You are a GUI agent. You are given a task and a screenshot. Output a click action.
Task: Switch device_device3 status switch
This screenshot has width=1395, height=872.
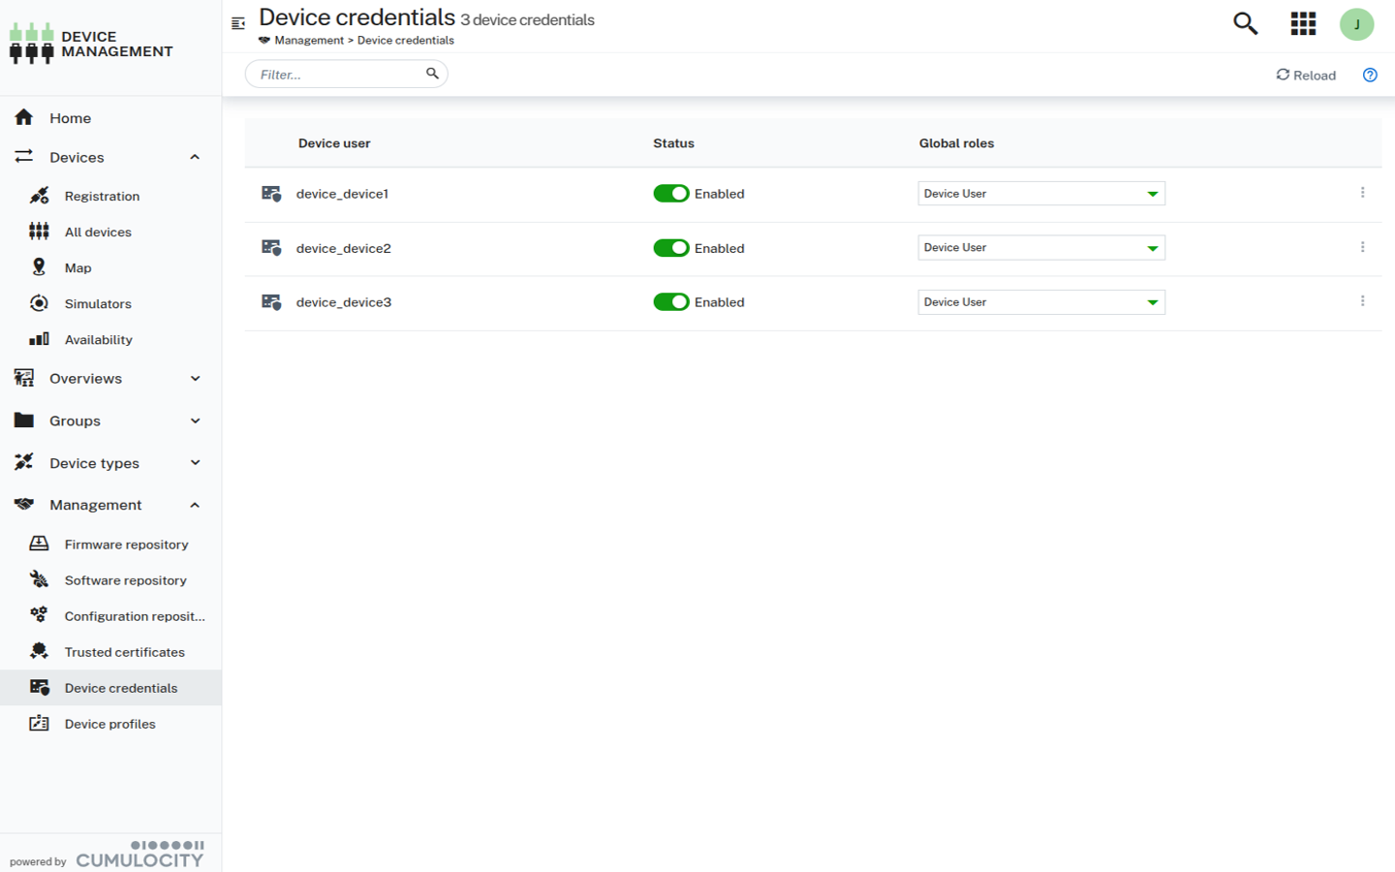tap(671, 301)
